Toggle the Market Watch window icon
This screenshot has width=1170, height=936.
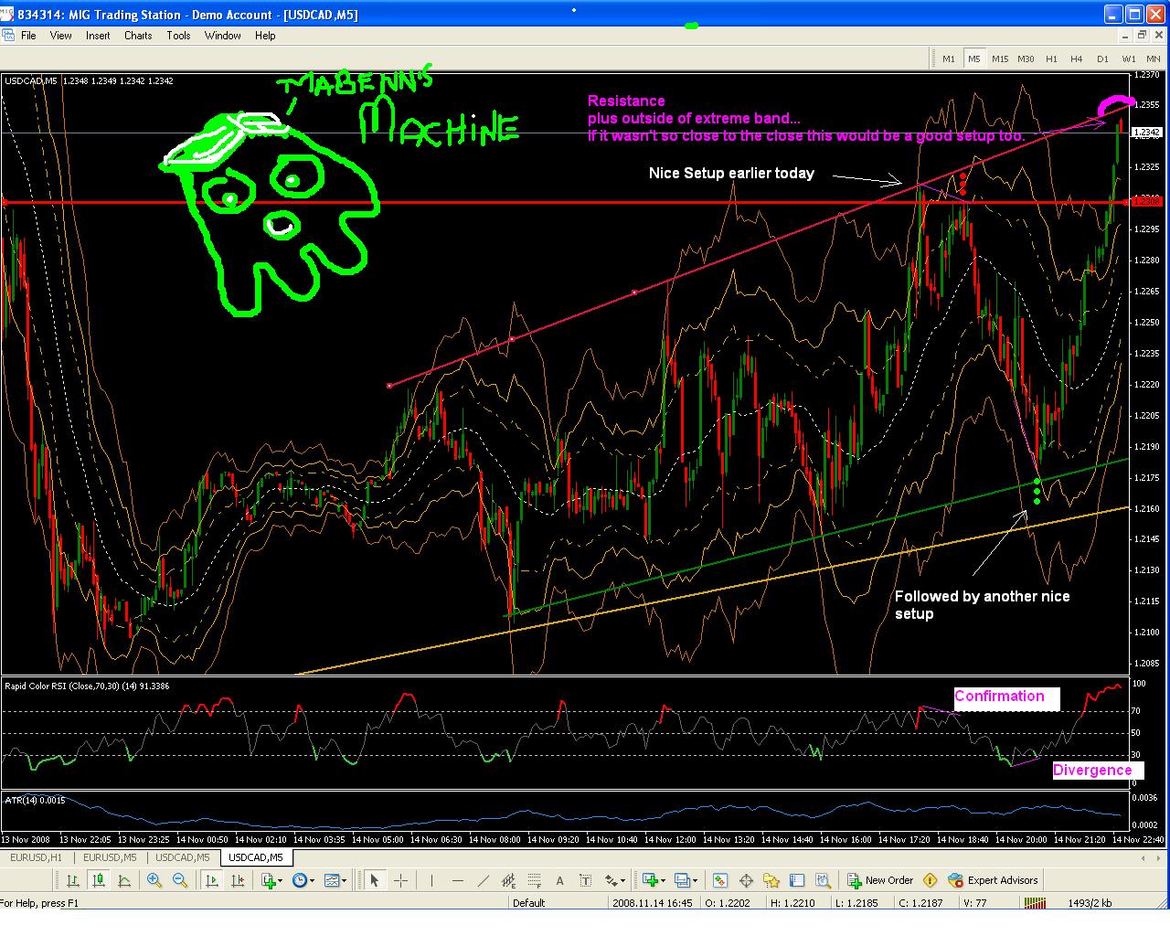coord(720,880)
